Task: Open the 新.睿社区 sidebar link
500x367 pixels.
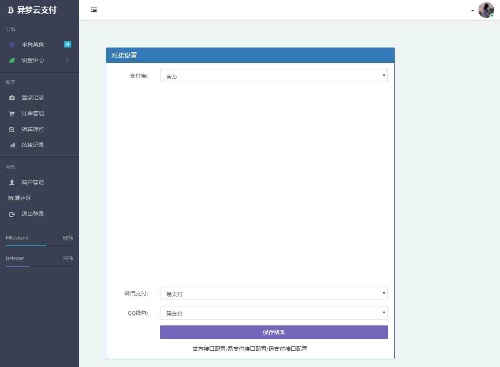Action: [x=19, y=198]
